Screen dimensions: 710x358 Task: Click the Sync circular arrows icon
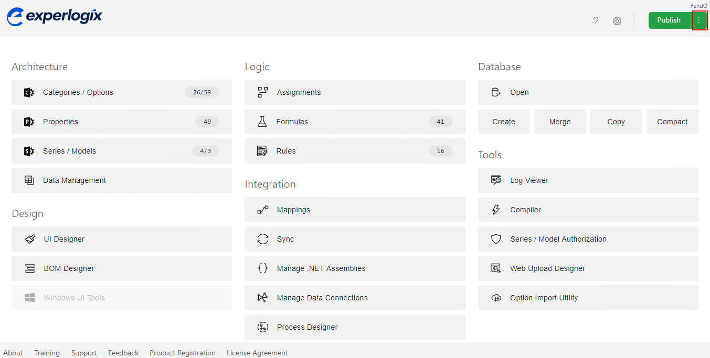click(263, 239)
